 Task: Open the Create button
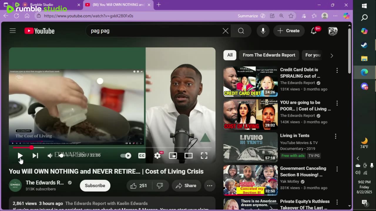(x=289, y=31)
